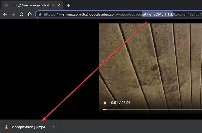Reload the current page
Image resolution: width=202 pixels, height=133 pixels.
coord(21,14)
